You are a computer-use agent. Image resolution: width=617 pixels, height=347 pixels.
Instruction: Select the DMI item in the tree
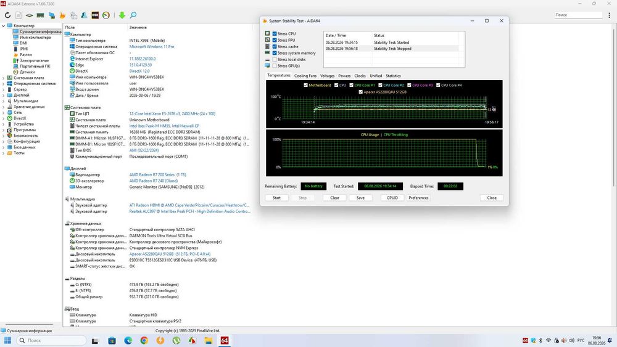[23, 43]
